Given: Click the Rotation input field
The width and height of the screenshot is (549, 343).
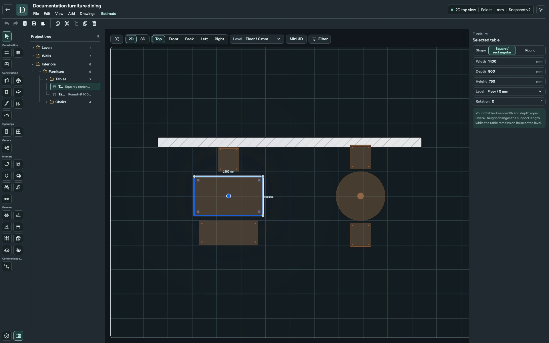Looking at the screenshot, I should click(509, 101).
